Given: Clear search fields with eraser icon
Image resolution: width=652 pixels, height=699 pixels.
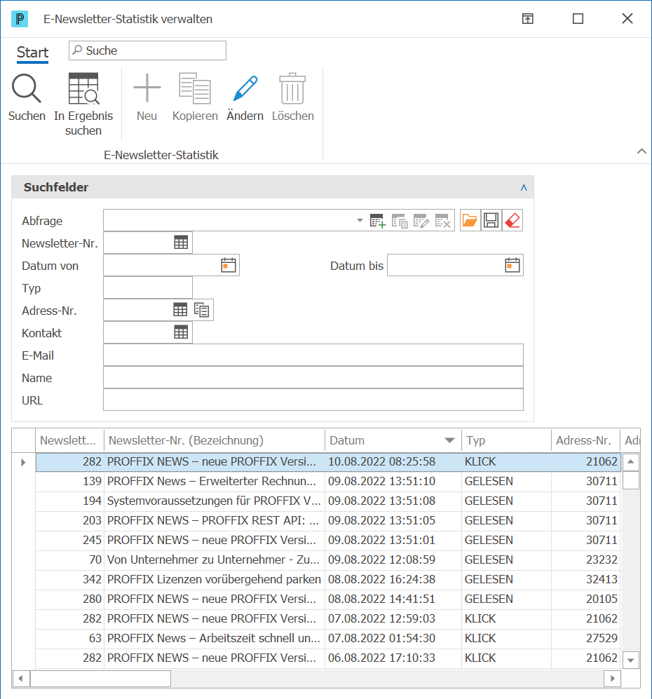Looking at the screenshot, I should (512, 220).
